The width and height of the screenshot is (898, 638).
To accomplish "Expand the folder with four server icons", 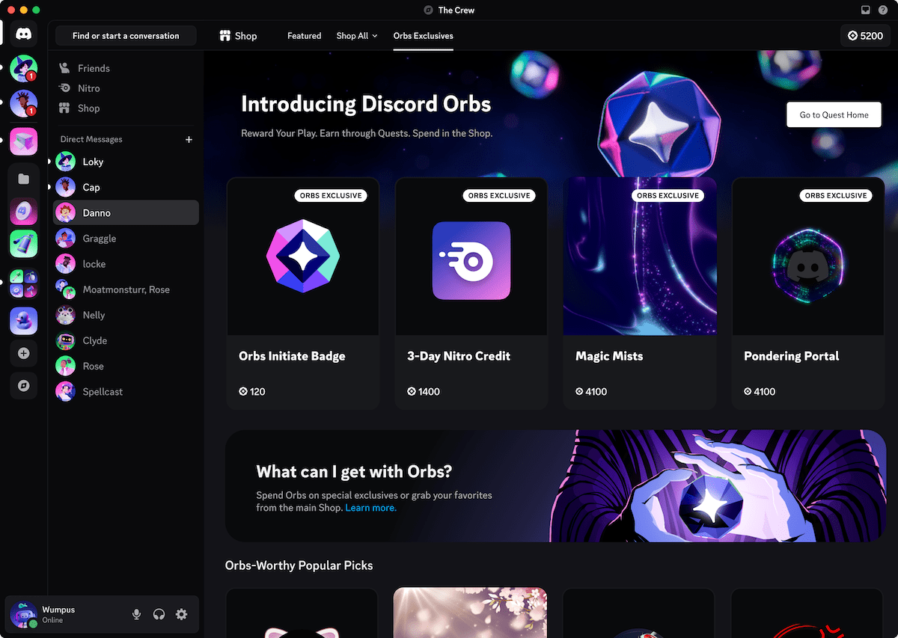I will click(23, 284).
